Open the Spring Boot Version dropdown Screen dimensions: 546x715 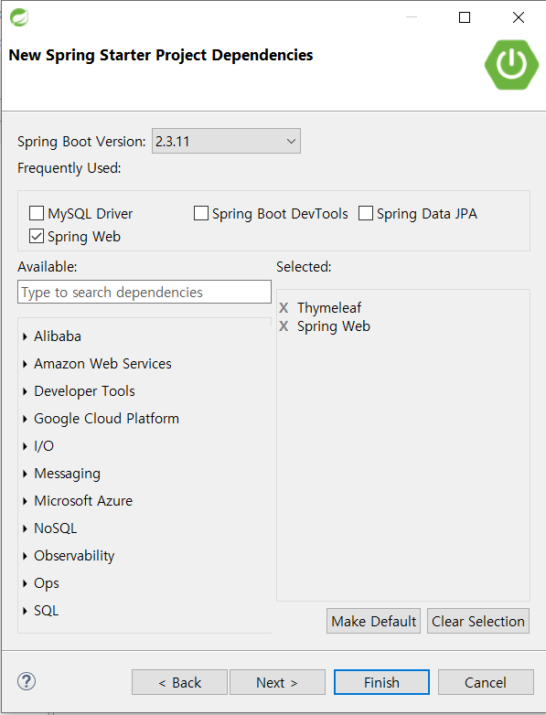point(226,141)
